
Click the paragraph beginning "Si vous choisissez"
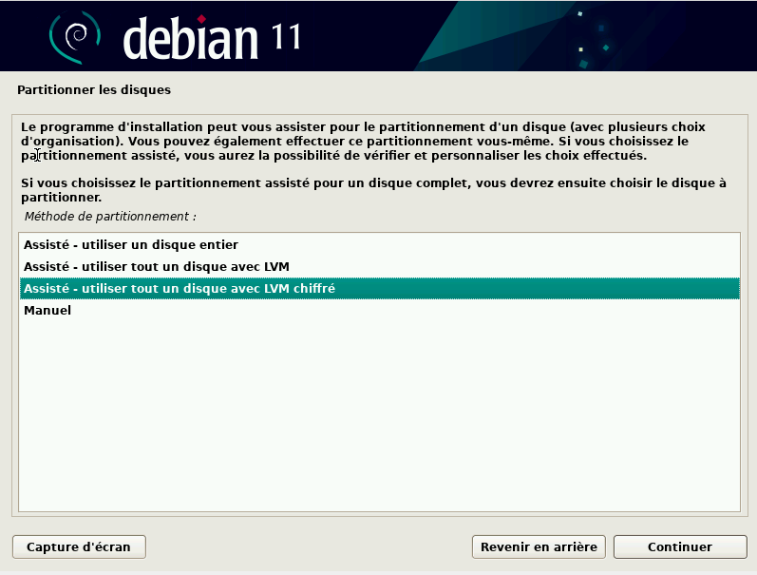tap(370, 190)
